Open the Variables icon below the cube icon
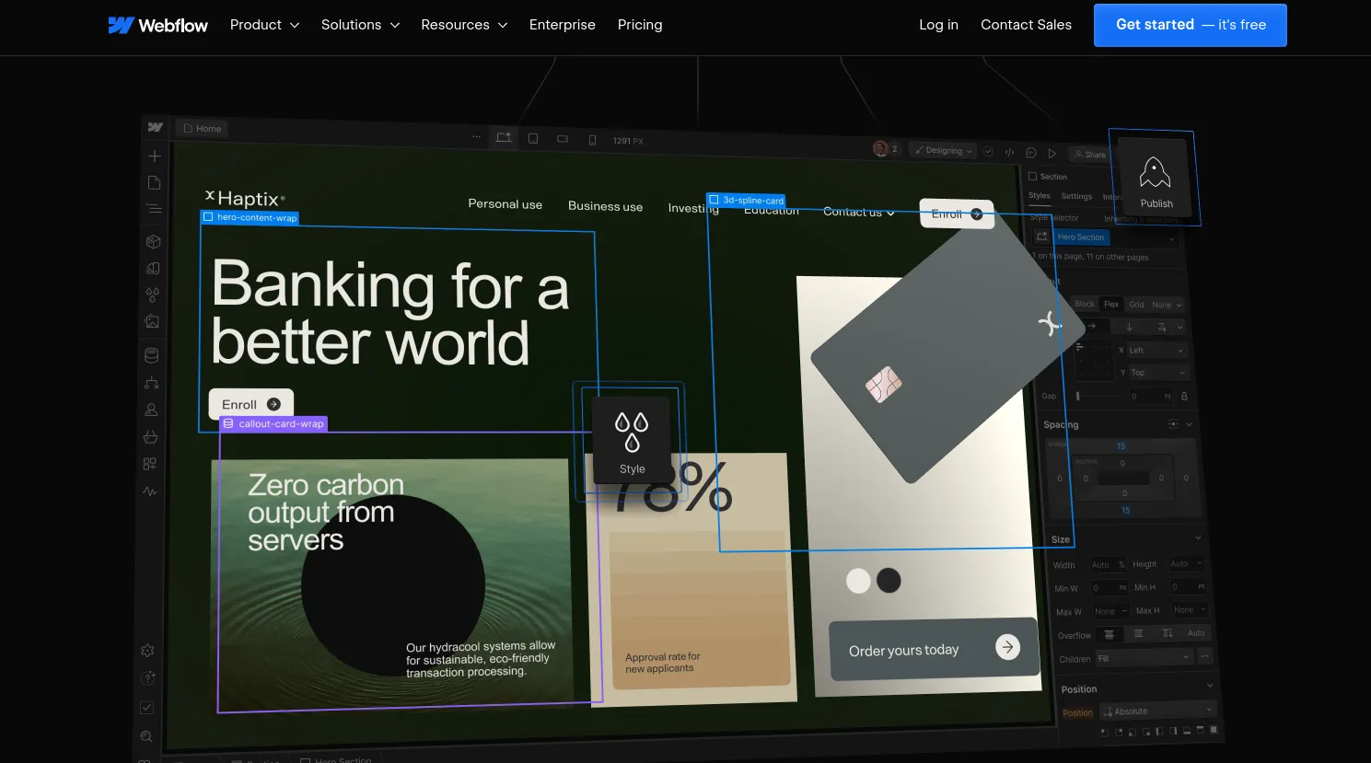This screenshot has height=763, width=1371. pos(153,269)
